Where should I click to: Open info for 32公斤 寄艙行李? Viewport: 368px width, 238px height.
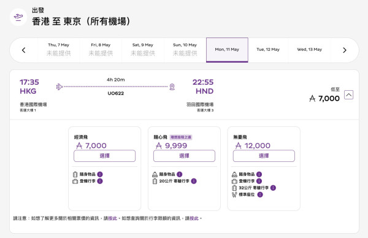tap(273, 188)
